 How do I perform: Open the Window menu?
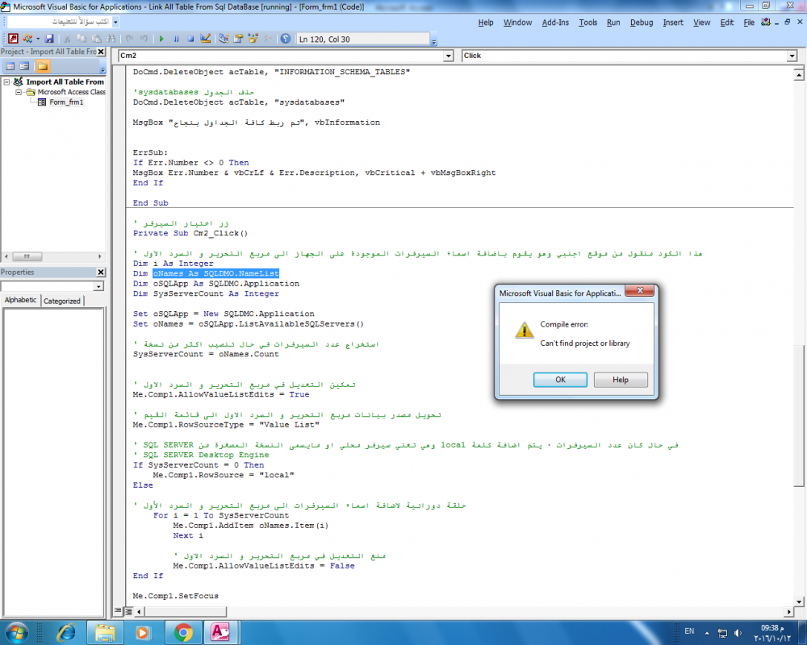click(517, 23)
